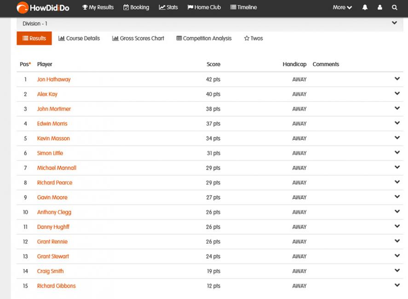
Task: Open My Results trophy menu item
Action: pos(98,7)
